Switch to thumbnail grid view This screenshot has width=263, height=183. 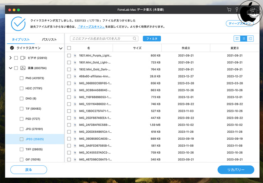point(237,38)
